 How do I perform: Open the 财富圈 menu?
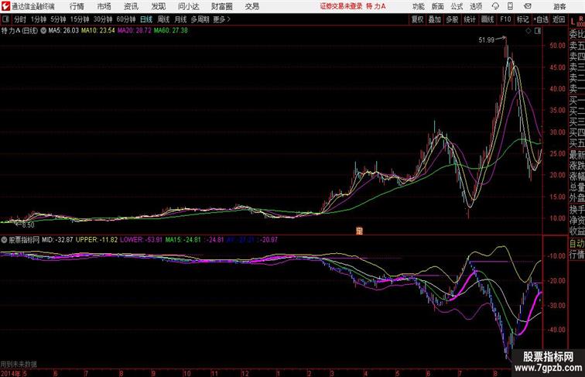[x=222, y=6]
